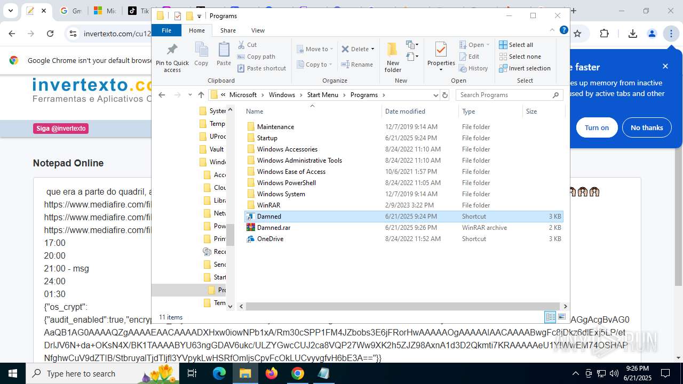
Task: Sort by Name column header
Action: click(312, 111)
